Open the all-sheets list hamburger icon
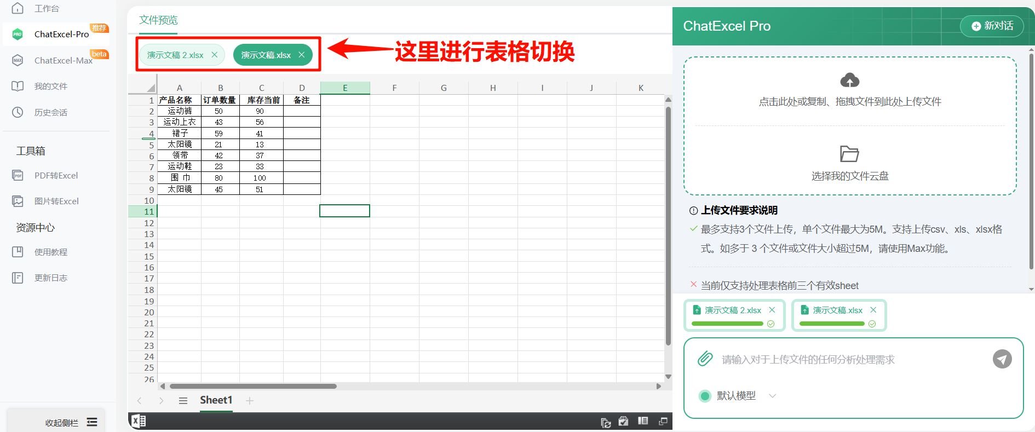Viewport: 1035px width, 432px height. tap(183, 401)
